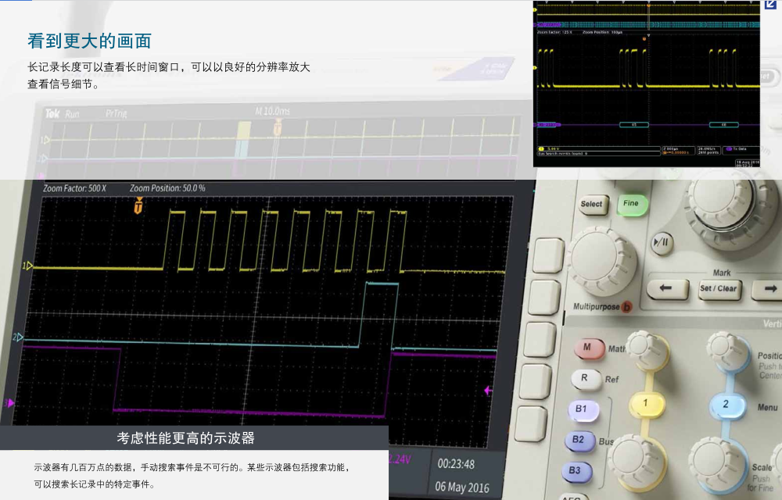782x500 pixels.
Task: Click channel 2 vertical position knob
Action: 727,351
